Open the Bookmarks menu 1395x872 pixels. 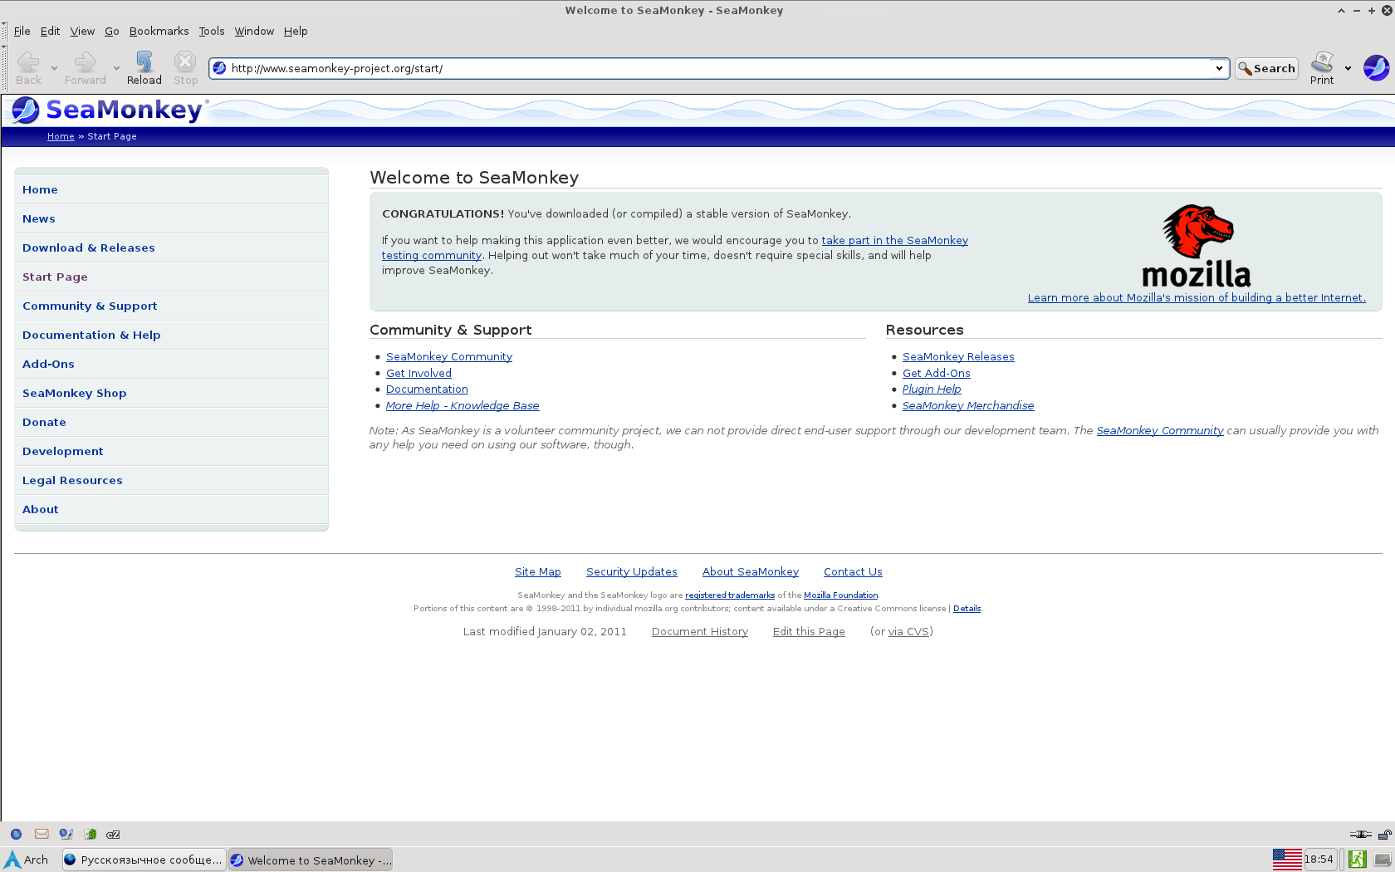159,31
